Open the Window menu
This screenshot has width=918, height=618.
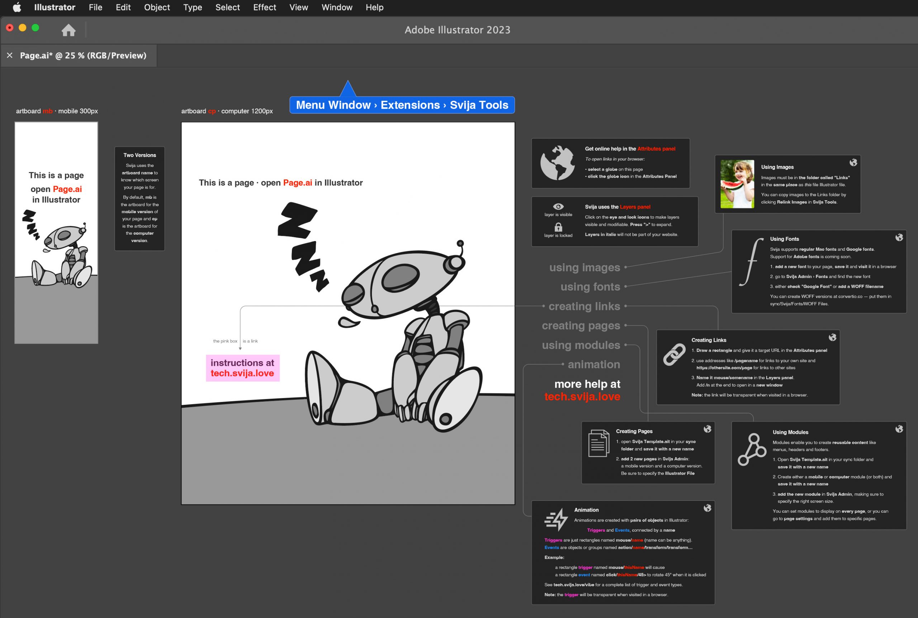click(336, 8)
